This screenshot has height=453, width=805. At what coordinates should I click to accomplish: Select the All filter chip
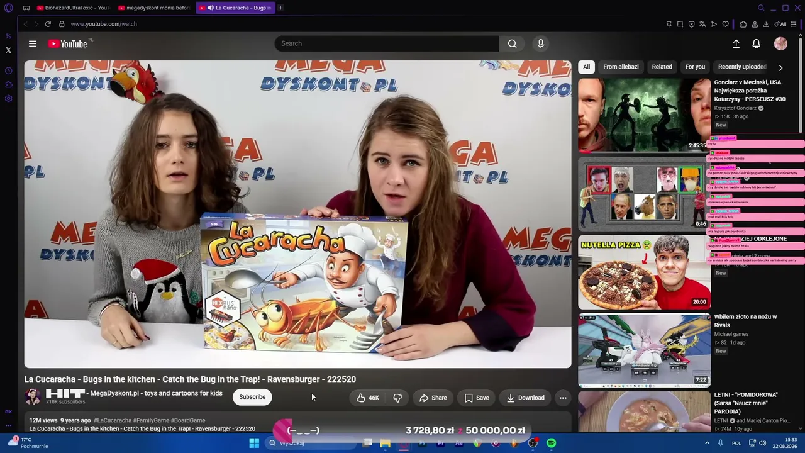(x=586, y=67)
